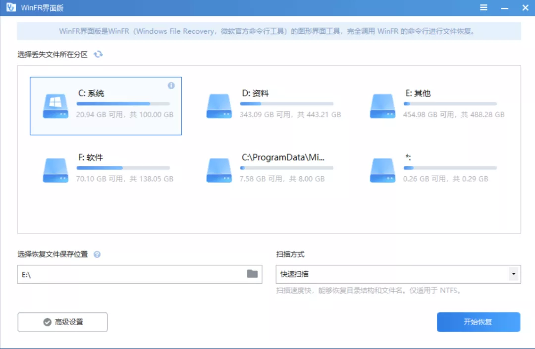
Task: Click the *: partition usage bar
Action: 450,168
